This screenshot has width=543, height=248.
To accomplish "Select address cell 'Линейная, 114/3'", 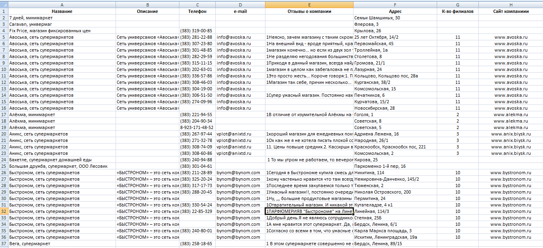I will click(395, 211).
